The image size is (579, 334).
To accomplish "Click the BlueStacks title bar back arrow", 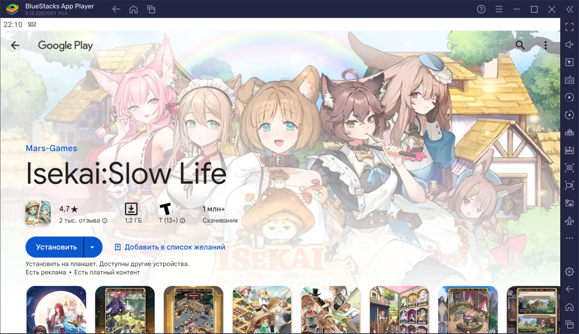I will pyautogui.click(x=116, y=10).
